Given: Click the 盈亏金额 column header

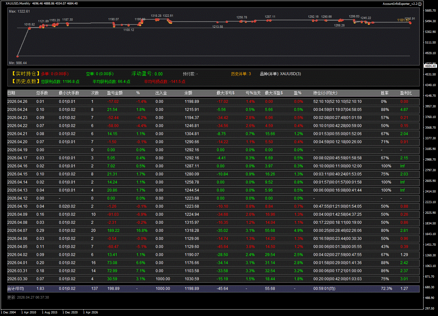Looking at the screenshot, I should tap(115, 93).
